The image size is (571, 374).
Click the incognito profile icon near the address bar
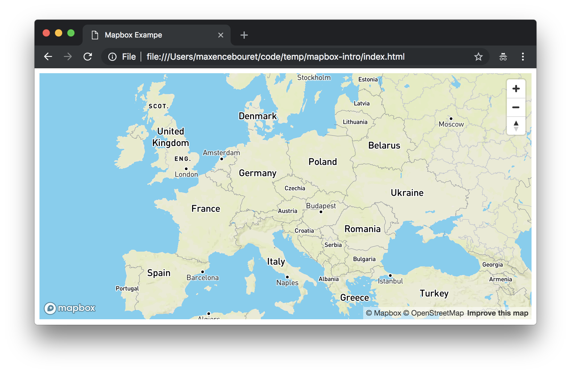pos(503,57)
